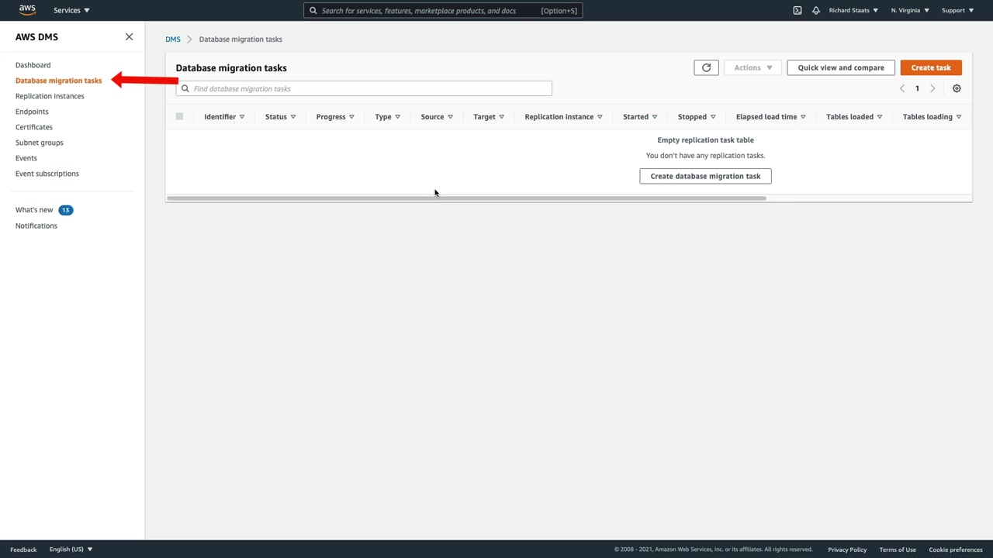Viewport: 993px width, 558px height.
Task: Follow the DMS breadcrumb link
Action: click(172, 39)
